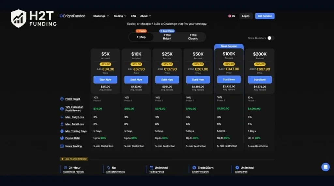Click the Log In button
The height and width of the screenshot is (186, 334).
(246, 16)
